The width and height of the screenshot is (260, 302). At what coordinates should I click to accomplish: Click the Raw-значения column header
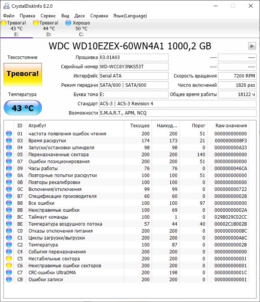(x=228, y=126)
